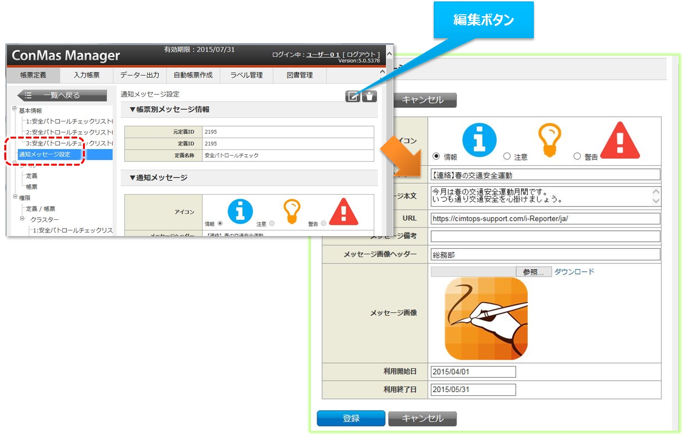The height and width of the screenshot is (436, 684).
Task: Select 帳票 tree item
Action: pyautogui.click(x=31, y=187)
